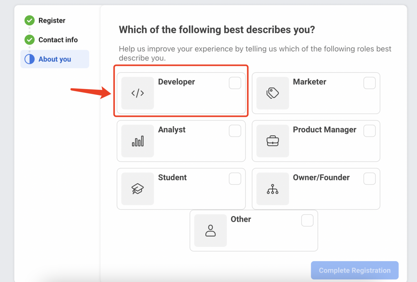Image resolution: width=417 pixels, height=282 pixels.
Task: Click the Analyst bar chart icon
Action: pyautogui.click(x=137, y=141)
